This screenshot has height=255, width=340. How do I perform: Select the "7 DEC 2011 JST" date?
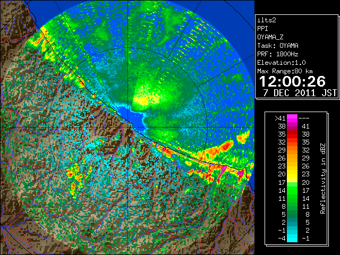coord(300,93)
